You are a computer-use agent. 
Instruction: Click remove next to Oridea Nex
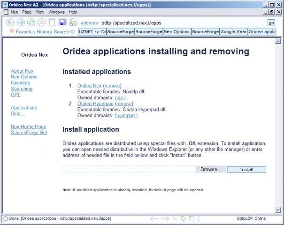coord(112,86)
